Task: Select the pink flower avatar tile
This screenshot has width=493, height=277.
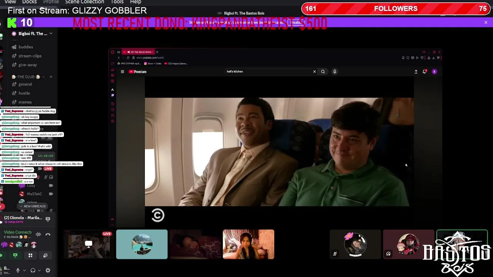Action: tap(355, 244)
